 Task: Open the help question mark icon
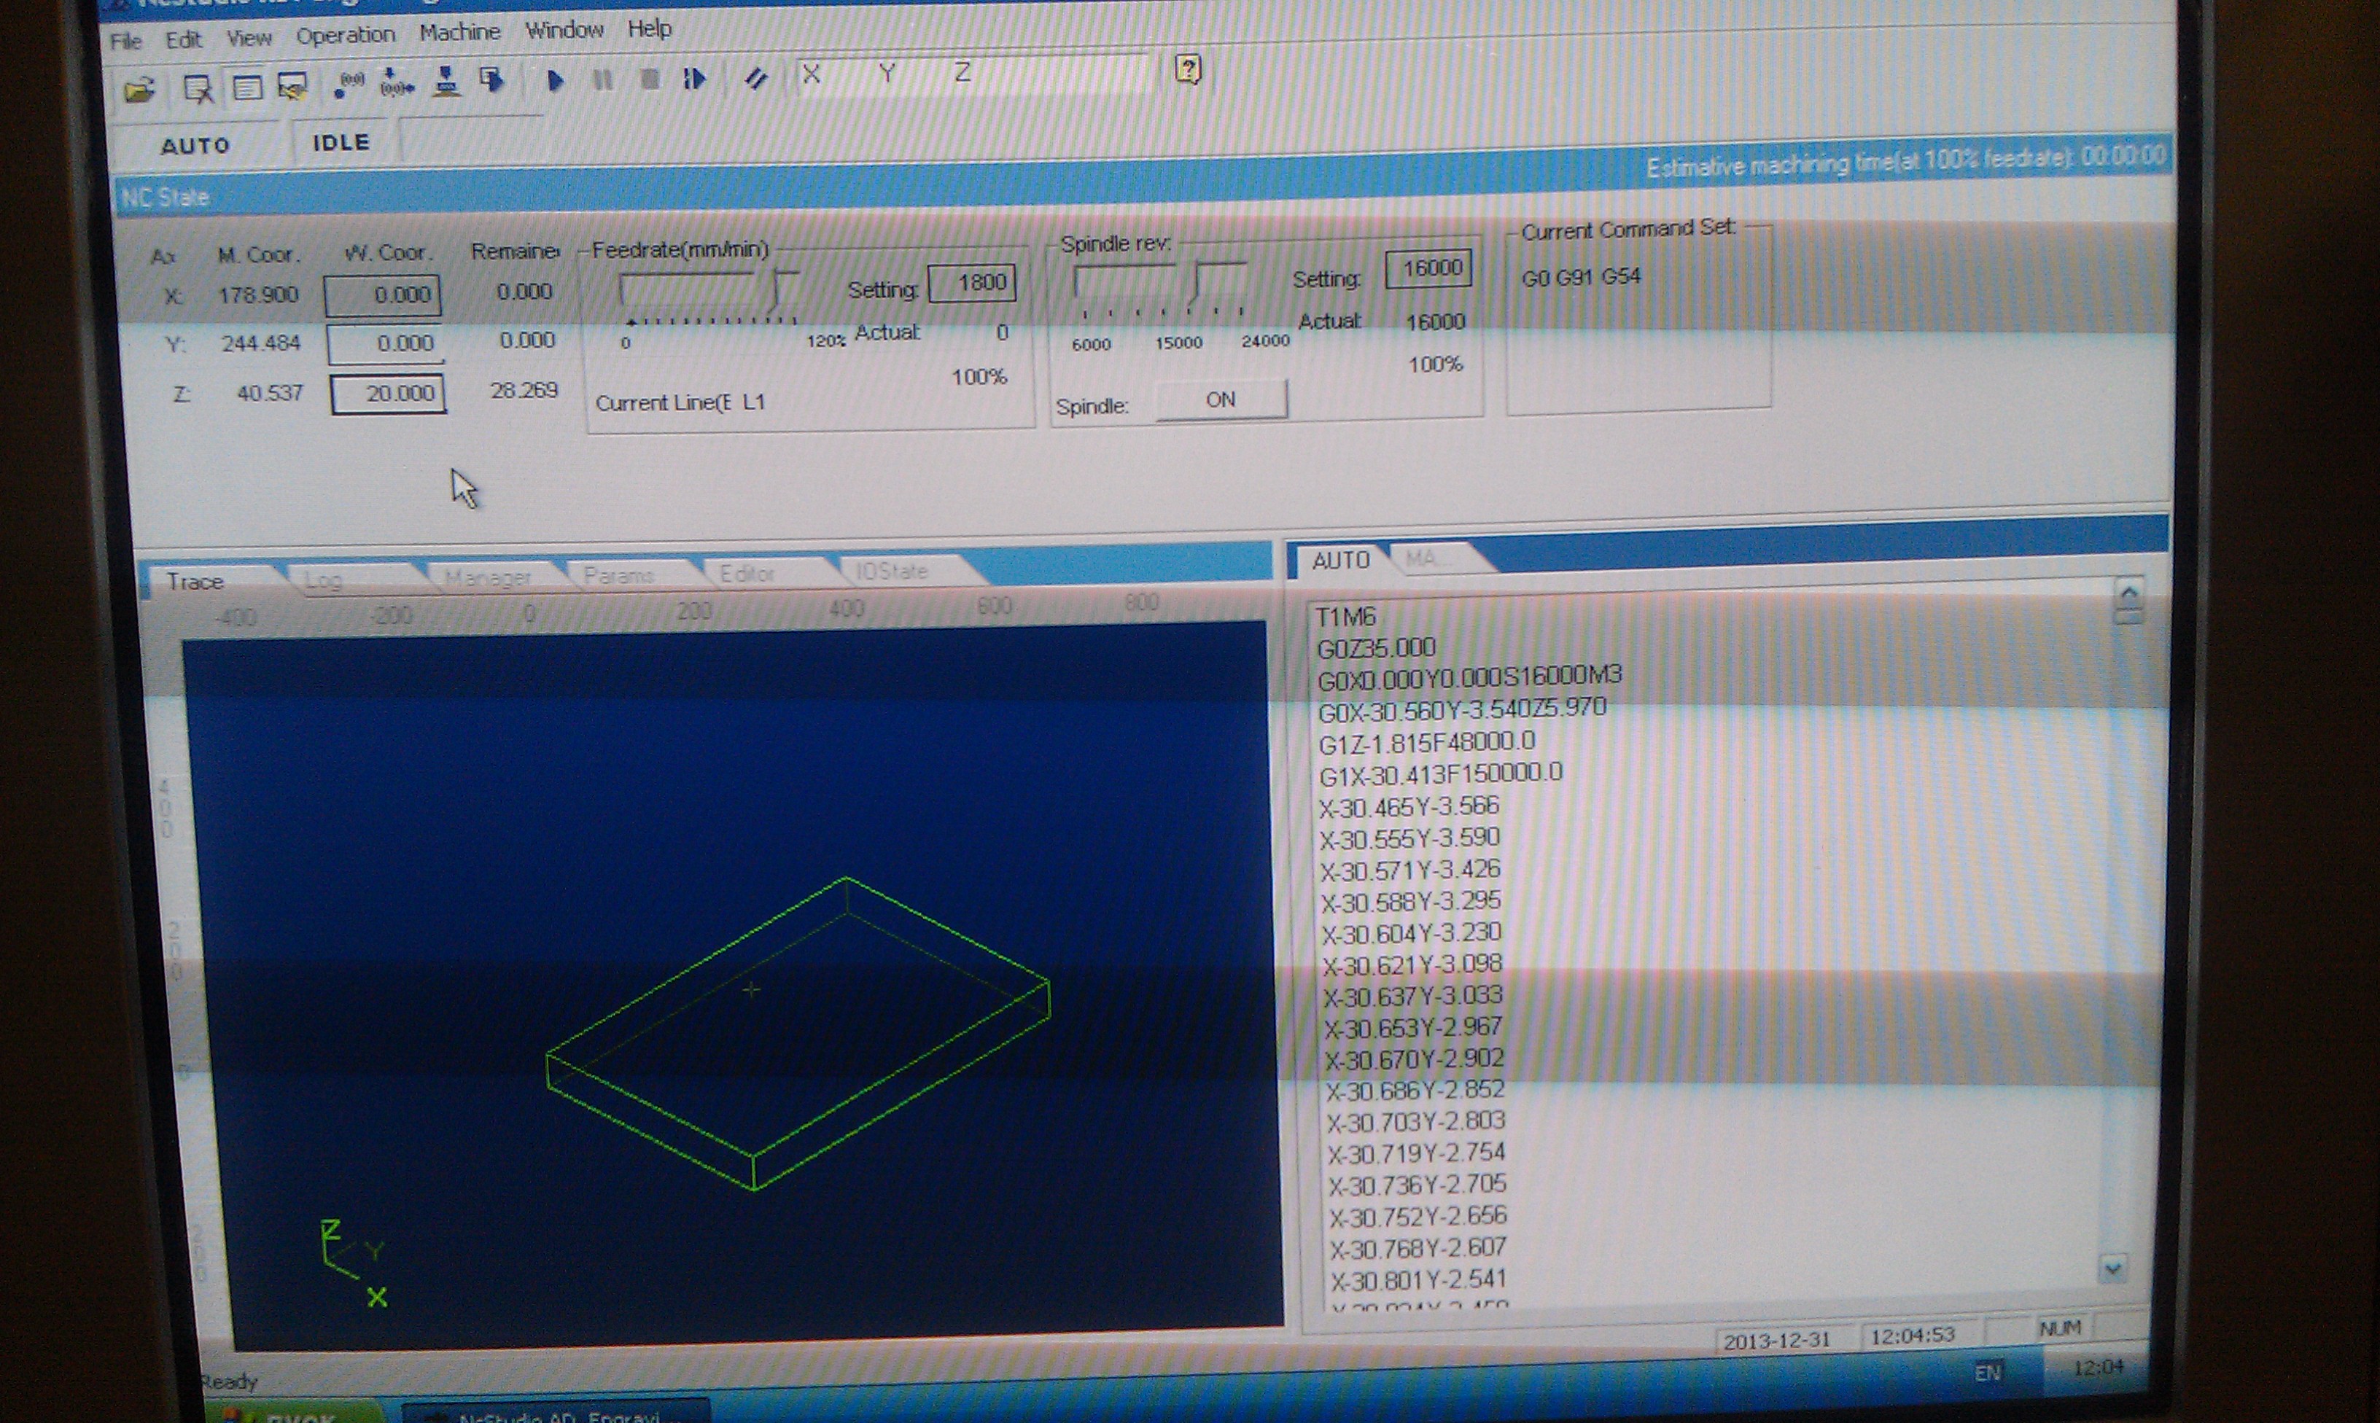pos(1188,69)
